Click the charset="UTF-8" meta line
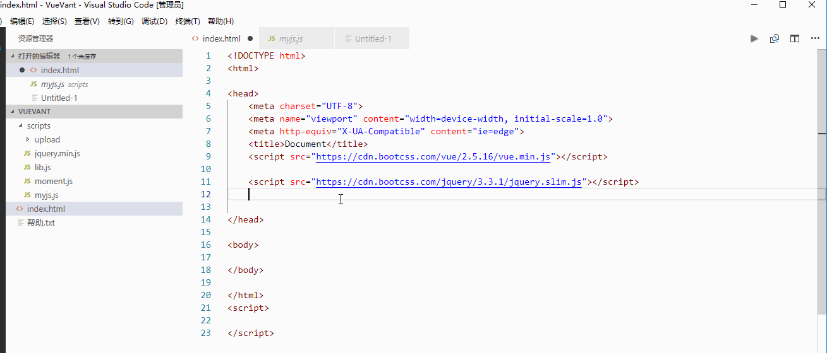 [306, 106]
